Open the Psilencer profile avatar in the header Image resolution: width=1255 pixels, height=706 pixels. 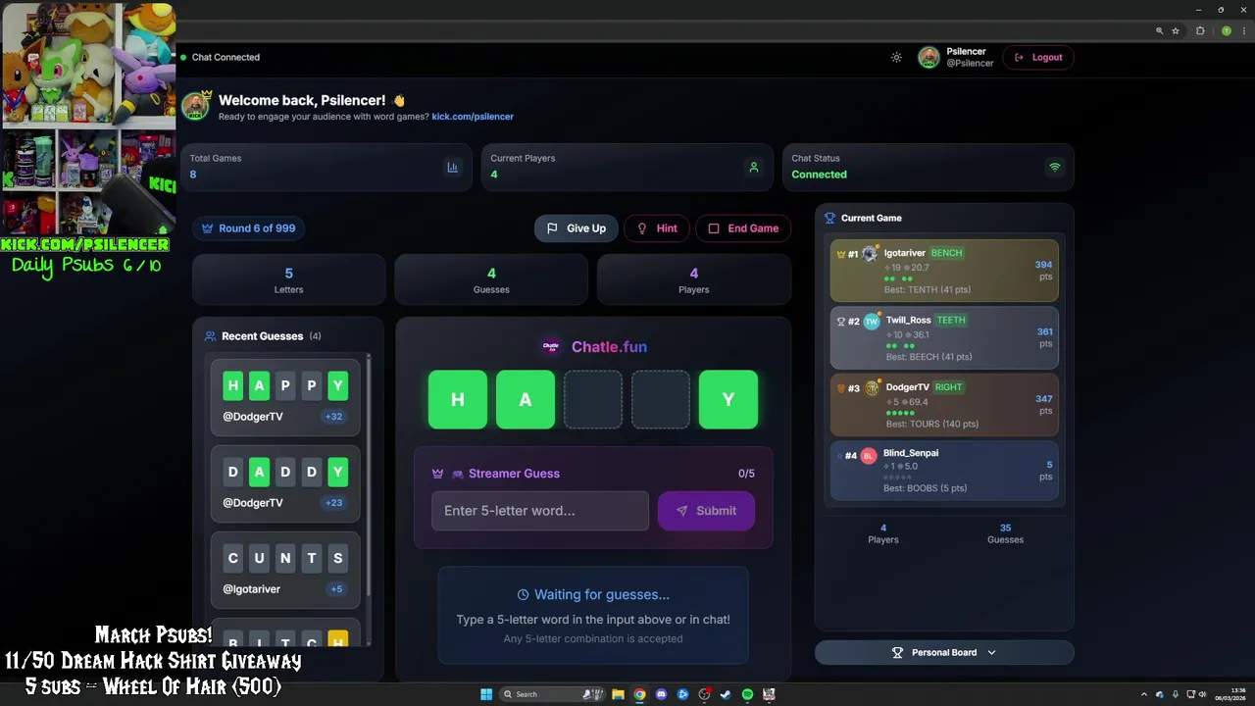click(x=929, y=57)
